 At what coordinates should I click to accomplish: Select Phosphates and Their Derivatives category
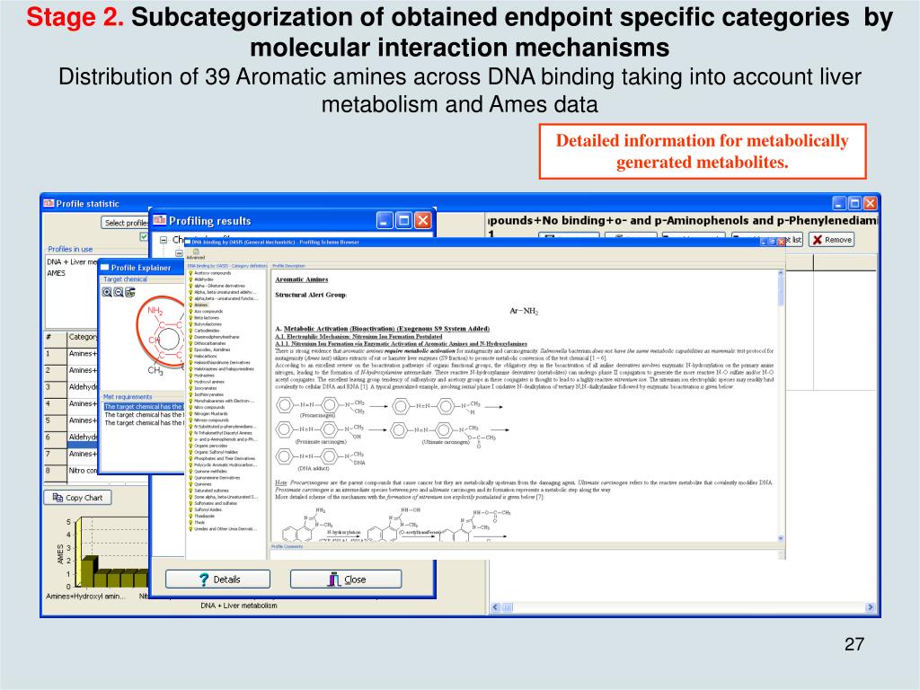coord(225,459)
